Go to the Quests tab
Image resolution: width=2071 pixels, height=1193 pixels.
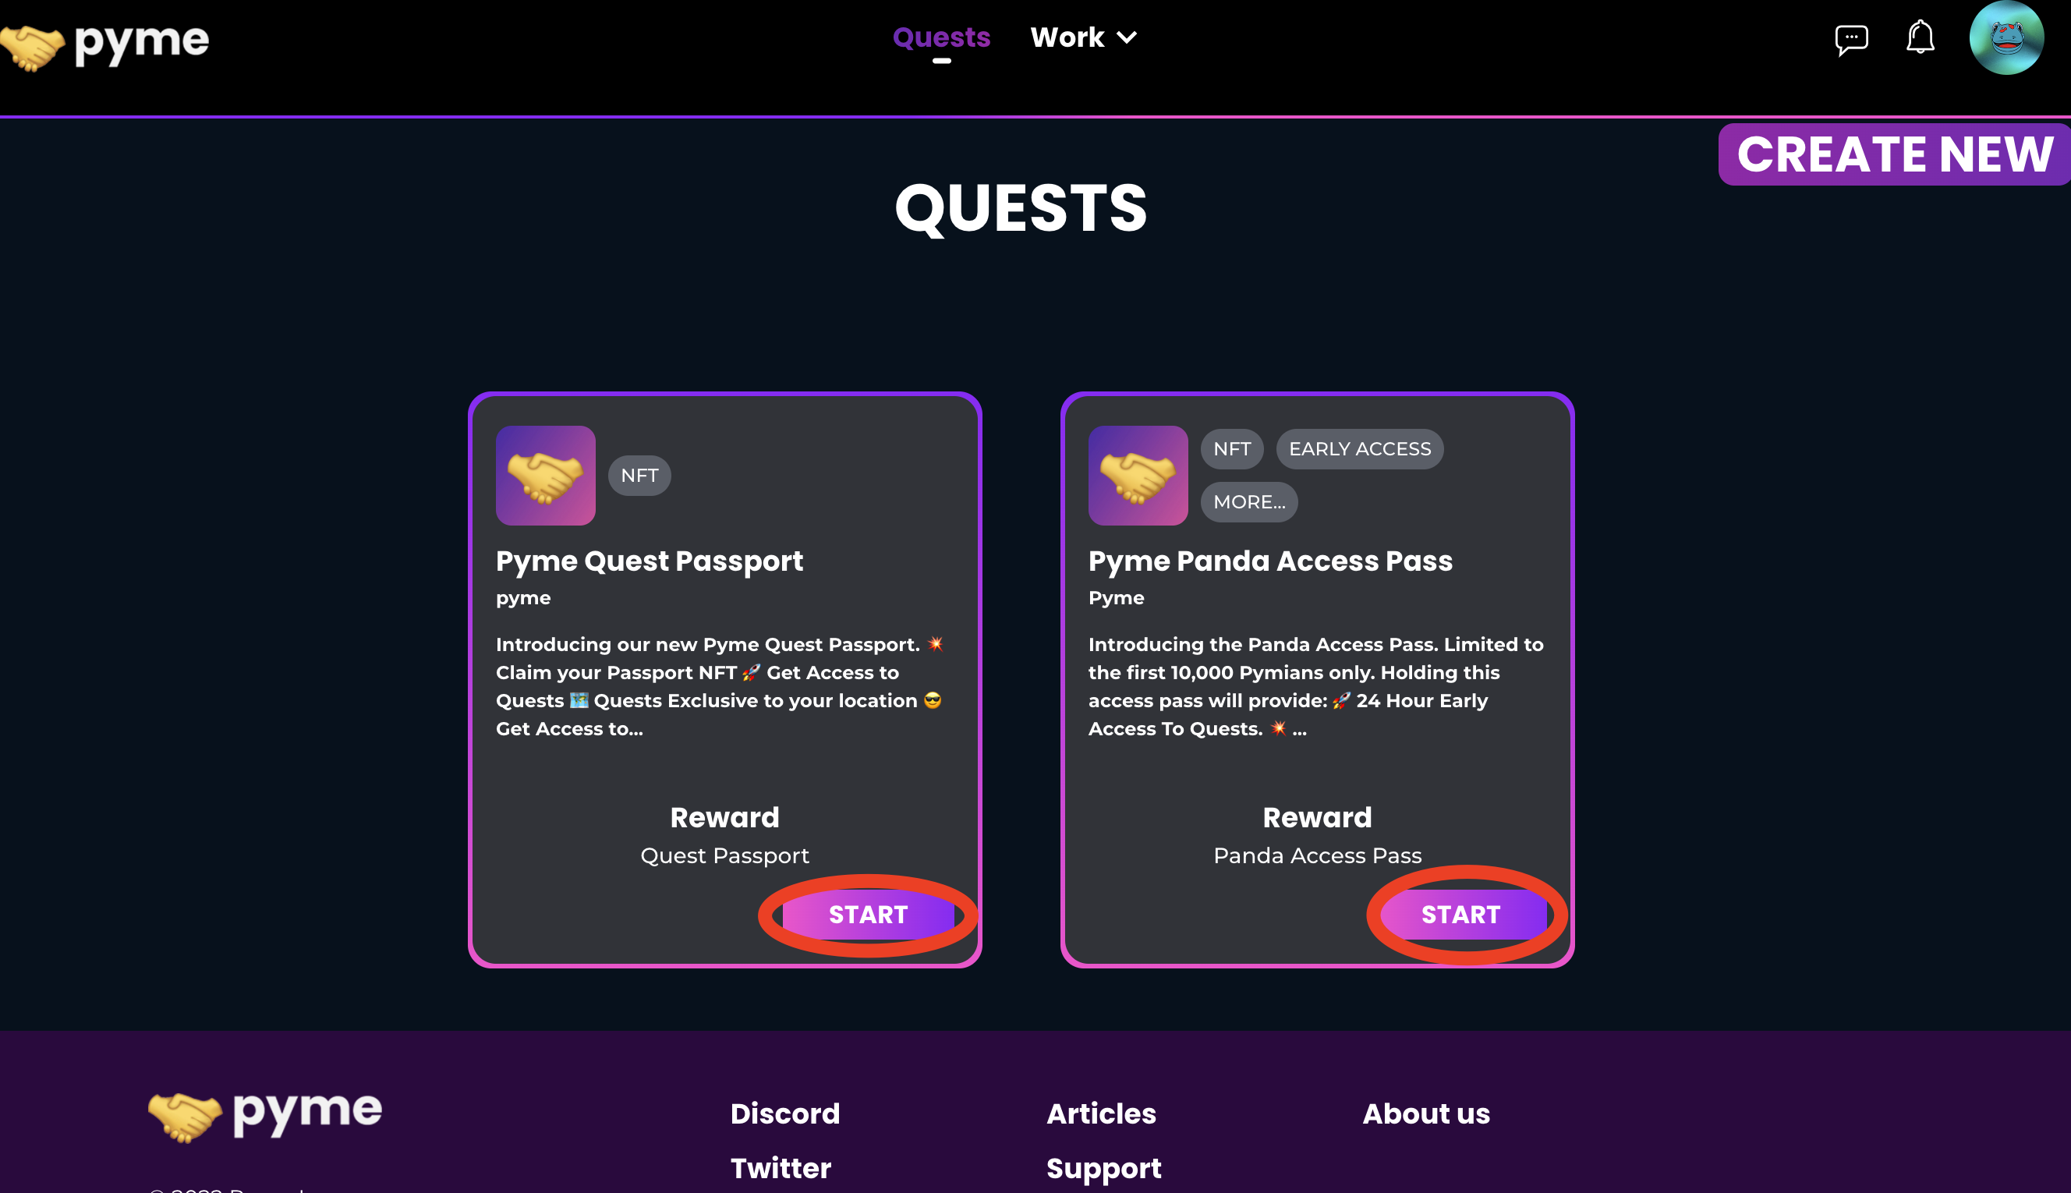click(x=941, y=37)
